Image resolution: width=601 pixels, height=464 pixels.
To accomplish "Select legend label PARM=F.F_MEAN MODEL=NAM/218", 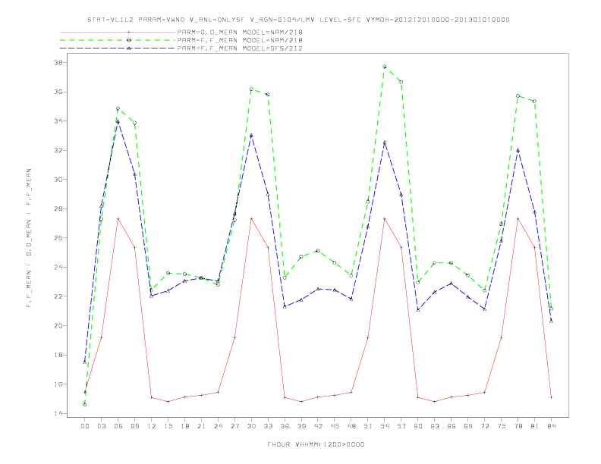I will (240, 40).
